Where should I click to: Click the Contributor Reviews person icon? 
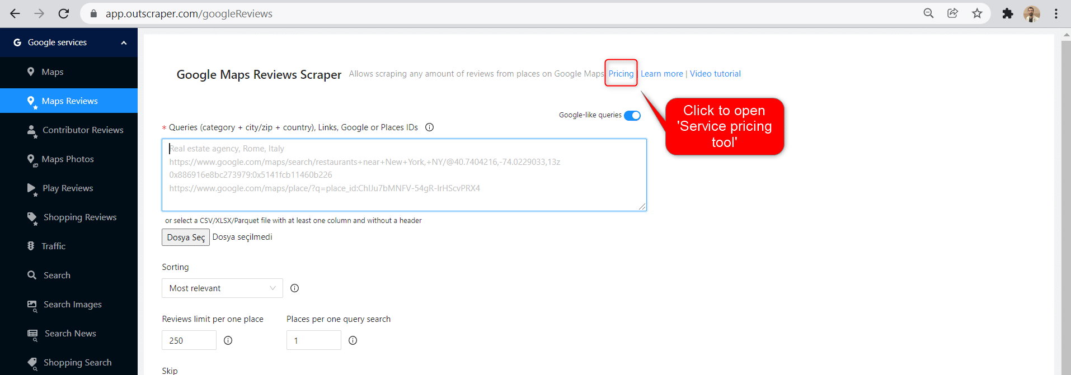[x=32, y=131]
